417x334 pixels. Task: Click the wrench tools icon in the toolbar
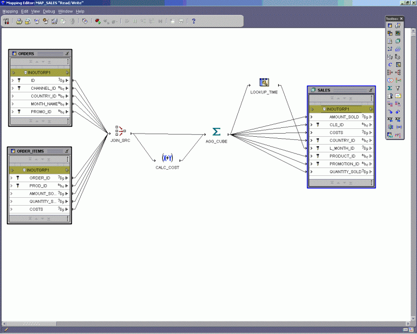[x=6, y=21]
